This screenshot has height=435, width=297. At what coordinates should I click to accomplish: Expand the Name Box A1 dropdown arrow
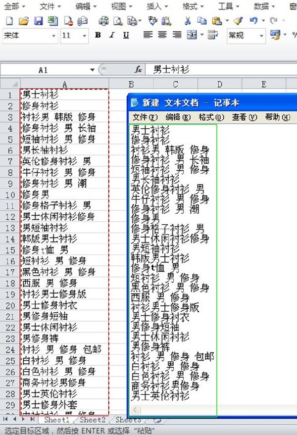[93, 70]
